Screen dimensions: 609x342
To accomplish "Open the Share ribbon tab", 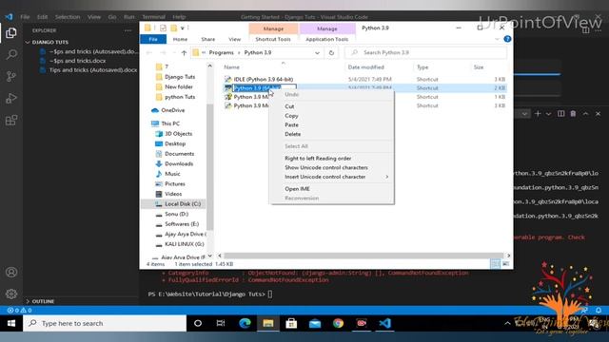I will pos(208,39).
